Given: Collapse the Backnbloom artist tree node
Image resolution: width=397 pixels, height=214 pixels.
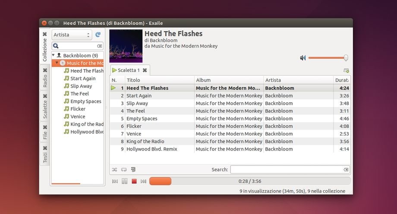Looking at the screenshot, I should click(x=54, y=56).
